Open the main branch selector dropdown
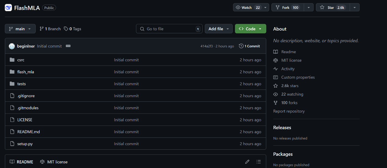The image size is (387, 168). pyautogui.click(x=20, y=29)
